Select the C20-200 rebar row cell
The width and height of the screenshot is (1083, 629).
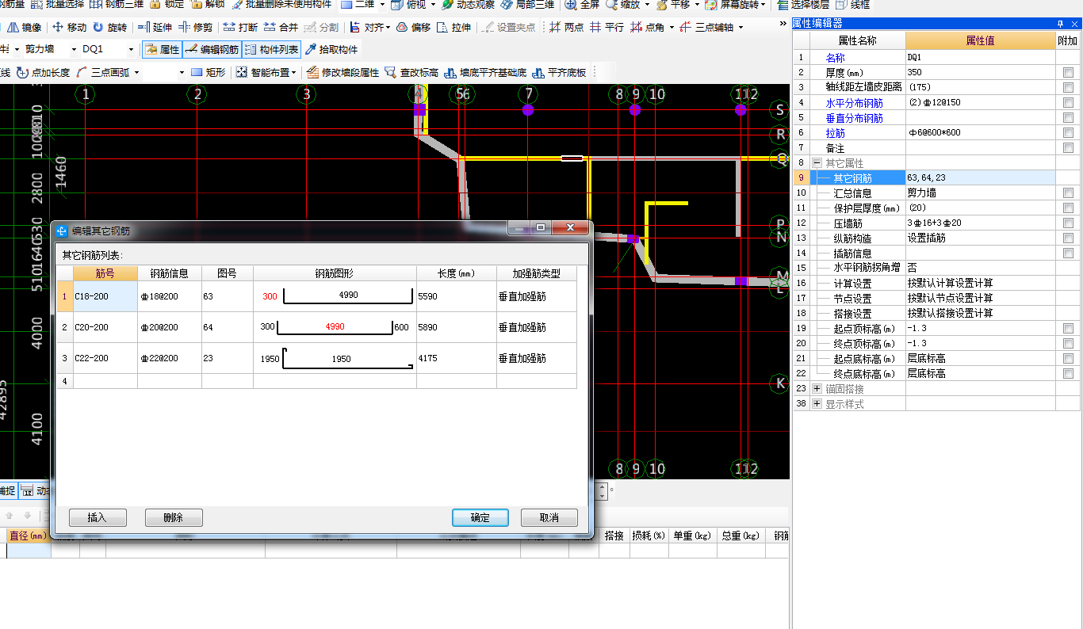[x=105, y=327]
